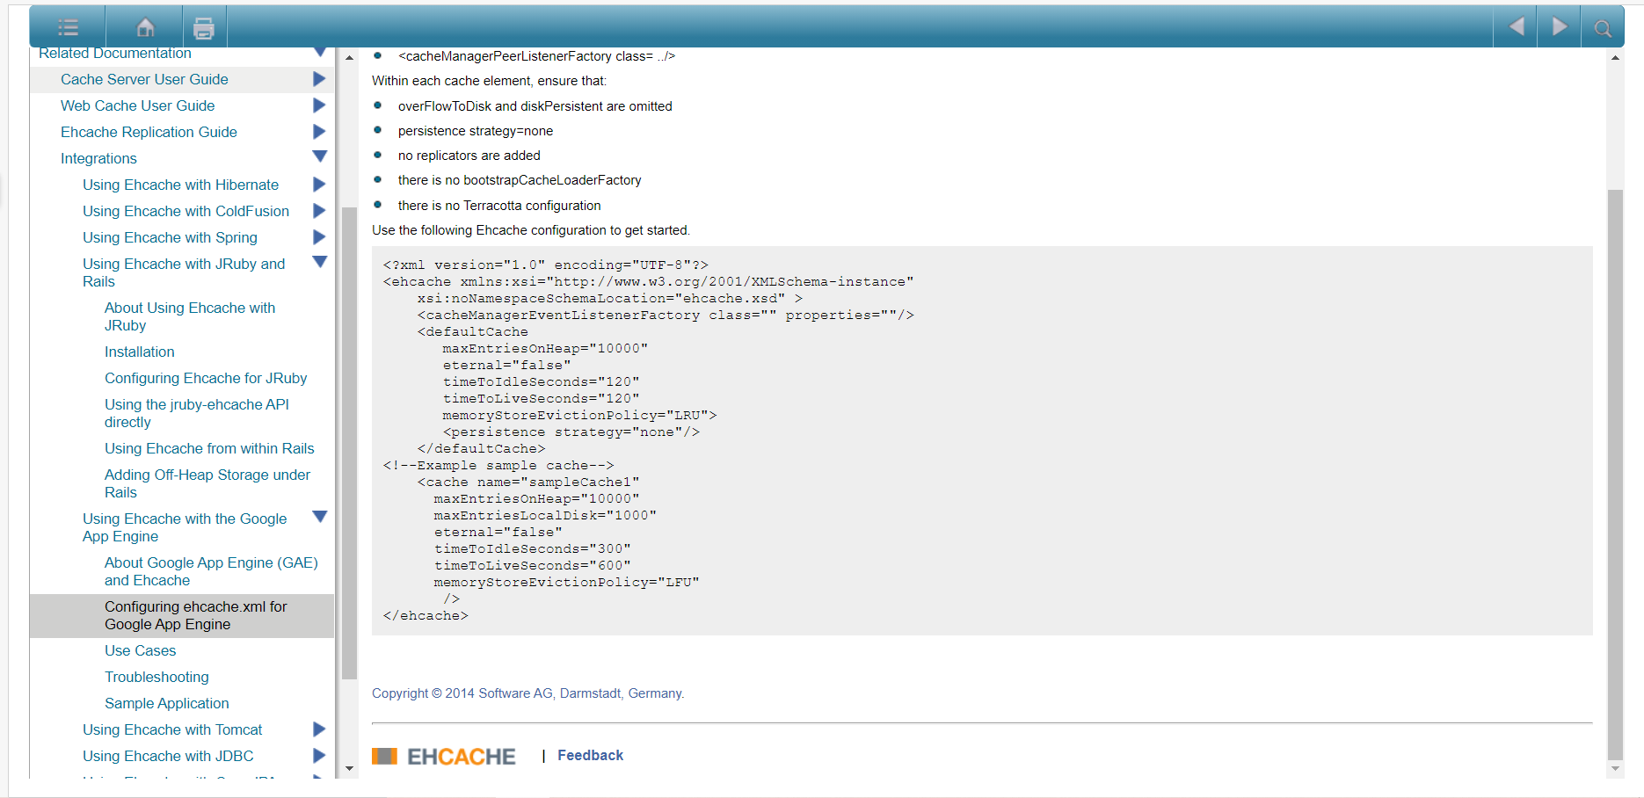Expand Web Cache User Guide arrow

(x=319, y=105)
